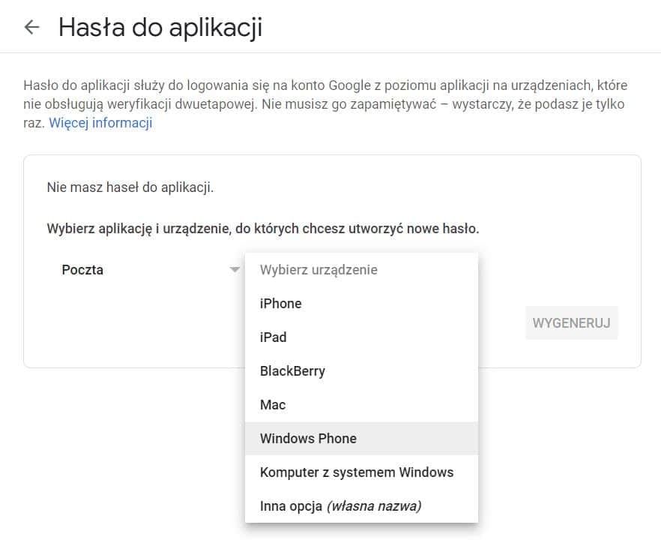Click the Poczta label text

pyautogui.click(x=83, y=269)
